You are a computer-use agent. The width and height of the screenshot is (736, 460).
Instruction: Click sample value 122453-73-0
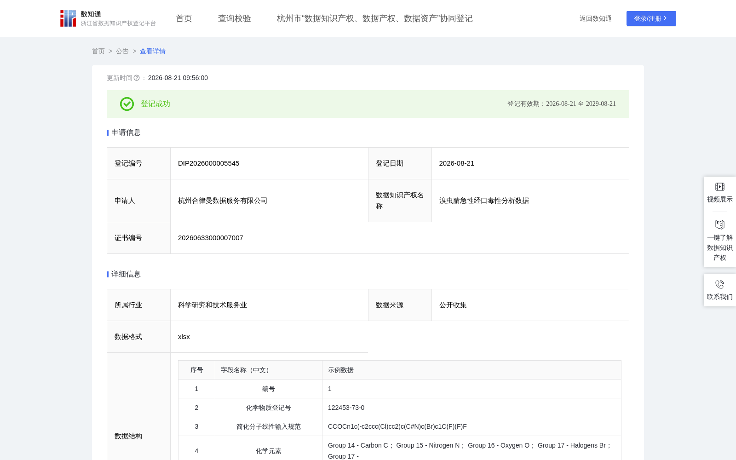tap(346, 408)
